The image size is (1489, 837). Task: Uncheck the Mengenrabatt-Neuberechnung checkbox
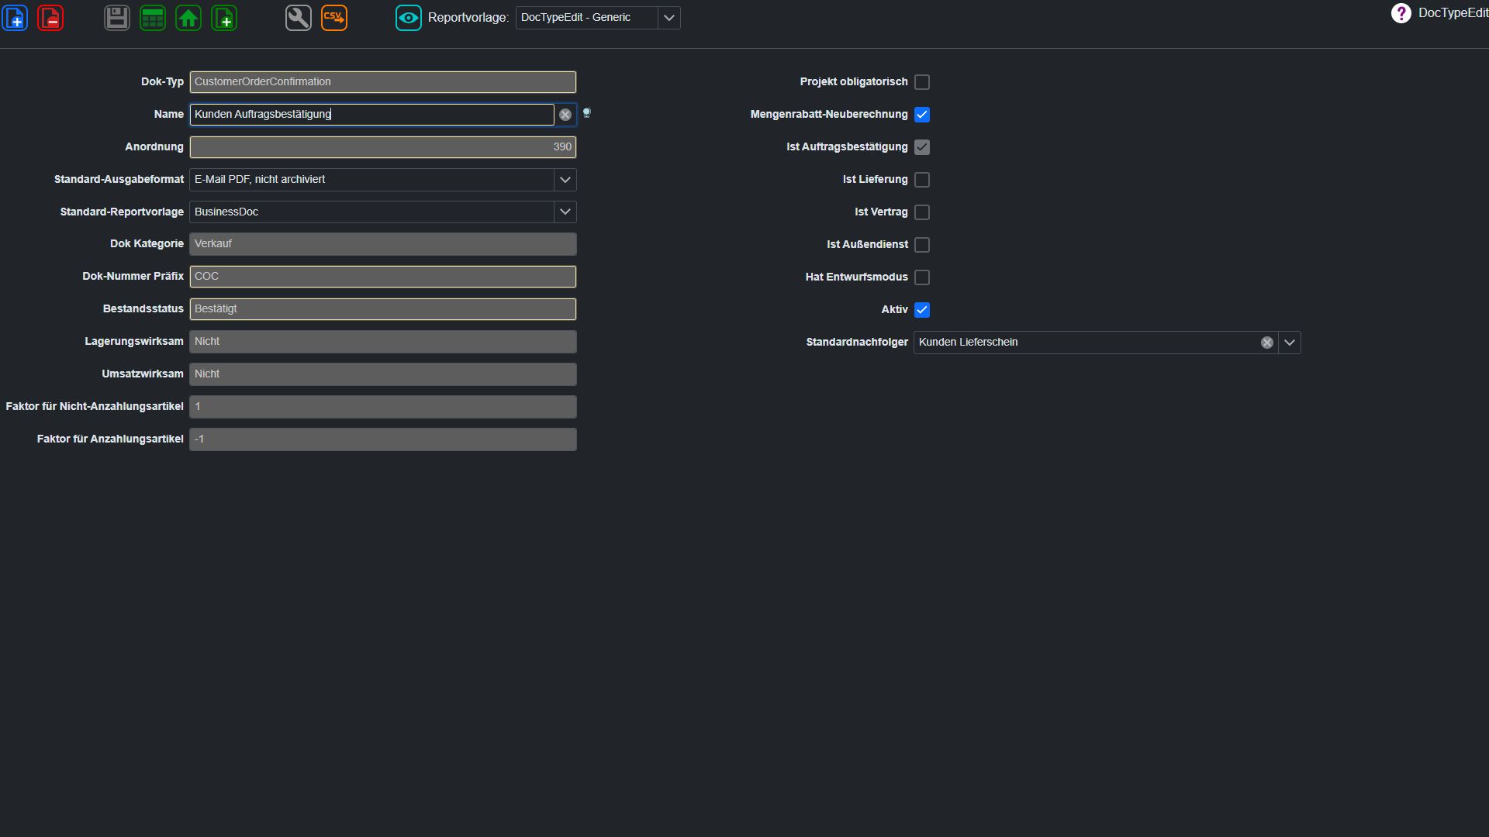tap(922, 115)
